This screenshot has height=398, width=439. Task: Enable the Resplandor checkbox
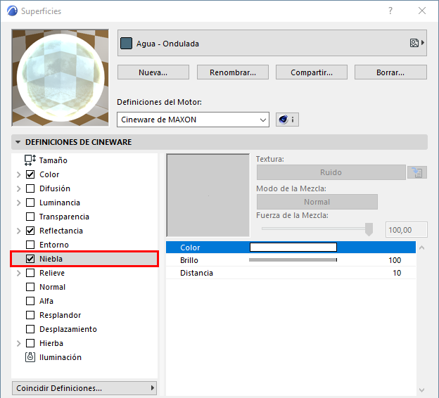(30, 315)
